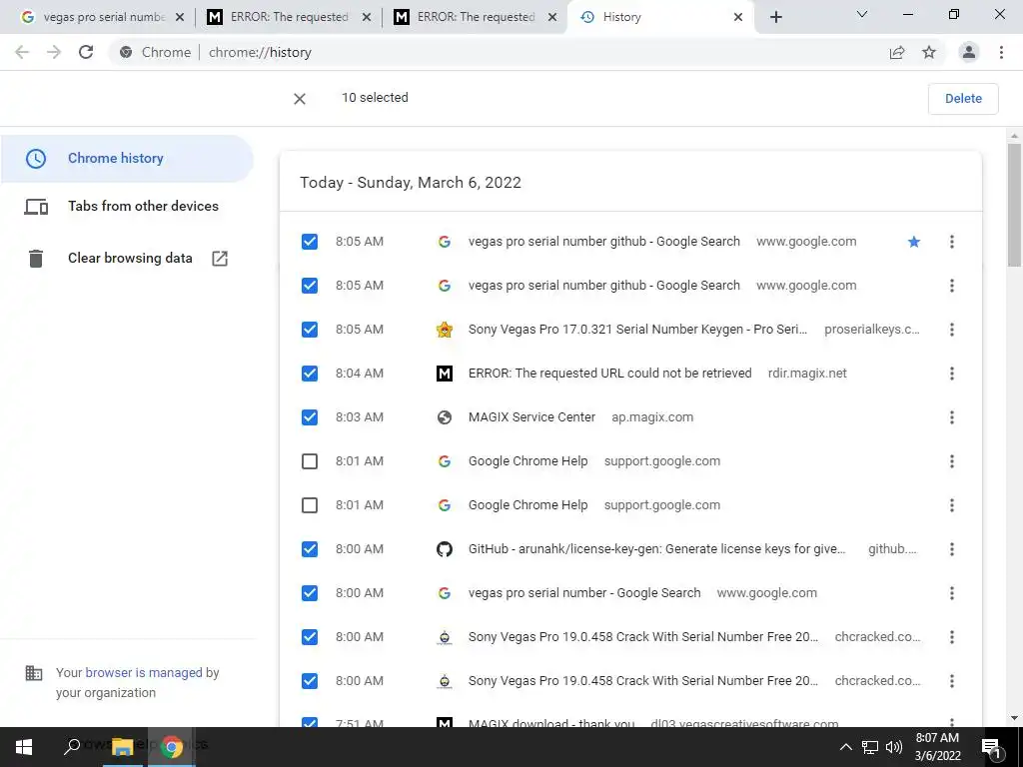Open the share this page icon

click(x=897, y=52)
